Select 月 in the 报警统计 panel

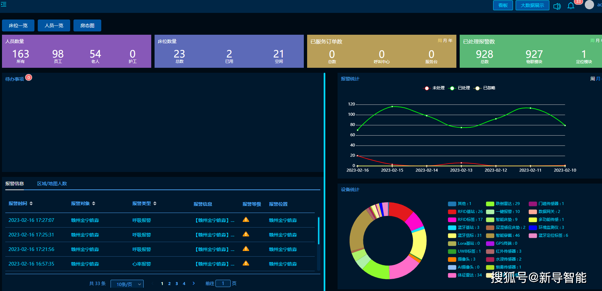click(598, 79)
